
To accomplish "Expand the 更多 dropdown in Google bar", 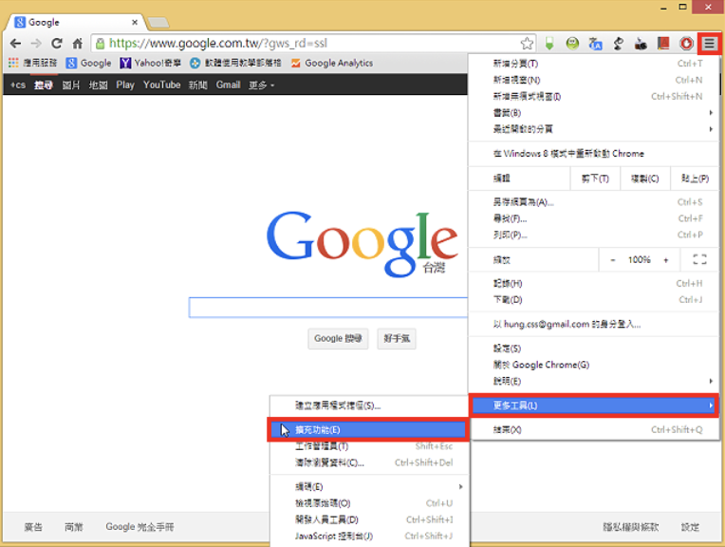I will point(261,85).
